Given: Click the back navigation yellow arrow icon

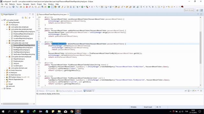Looking at the screenshot, I should [172, 7].
